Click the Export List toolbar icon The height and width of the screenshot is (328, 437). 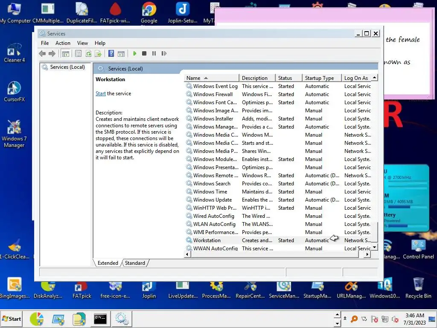[98, 53]
